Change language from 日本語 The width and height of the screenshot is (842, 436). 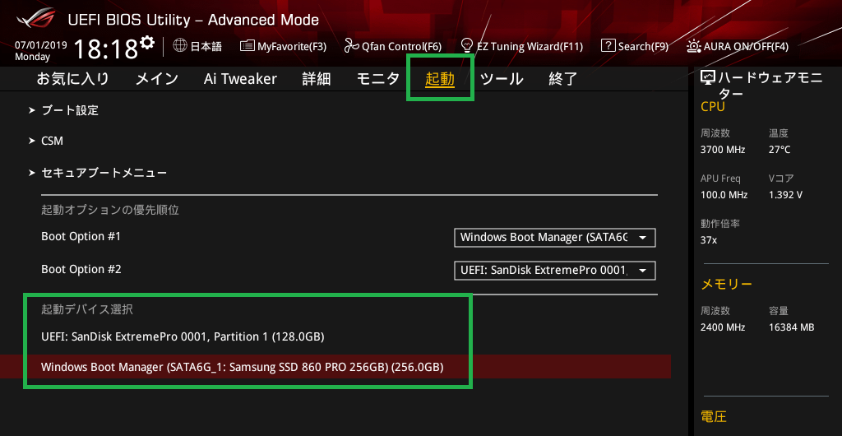click(206, 46)
